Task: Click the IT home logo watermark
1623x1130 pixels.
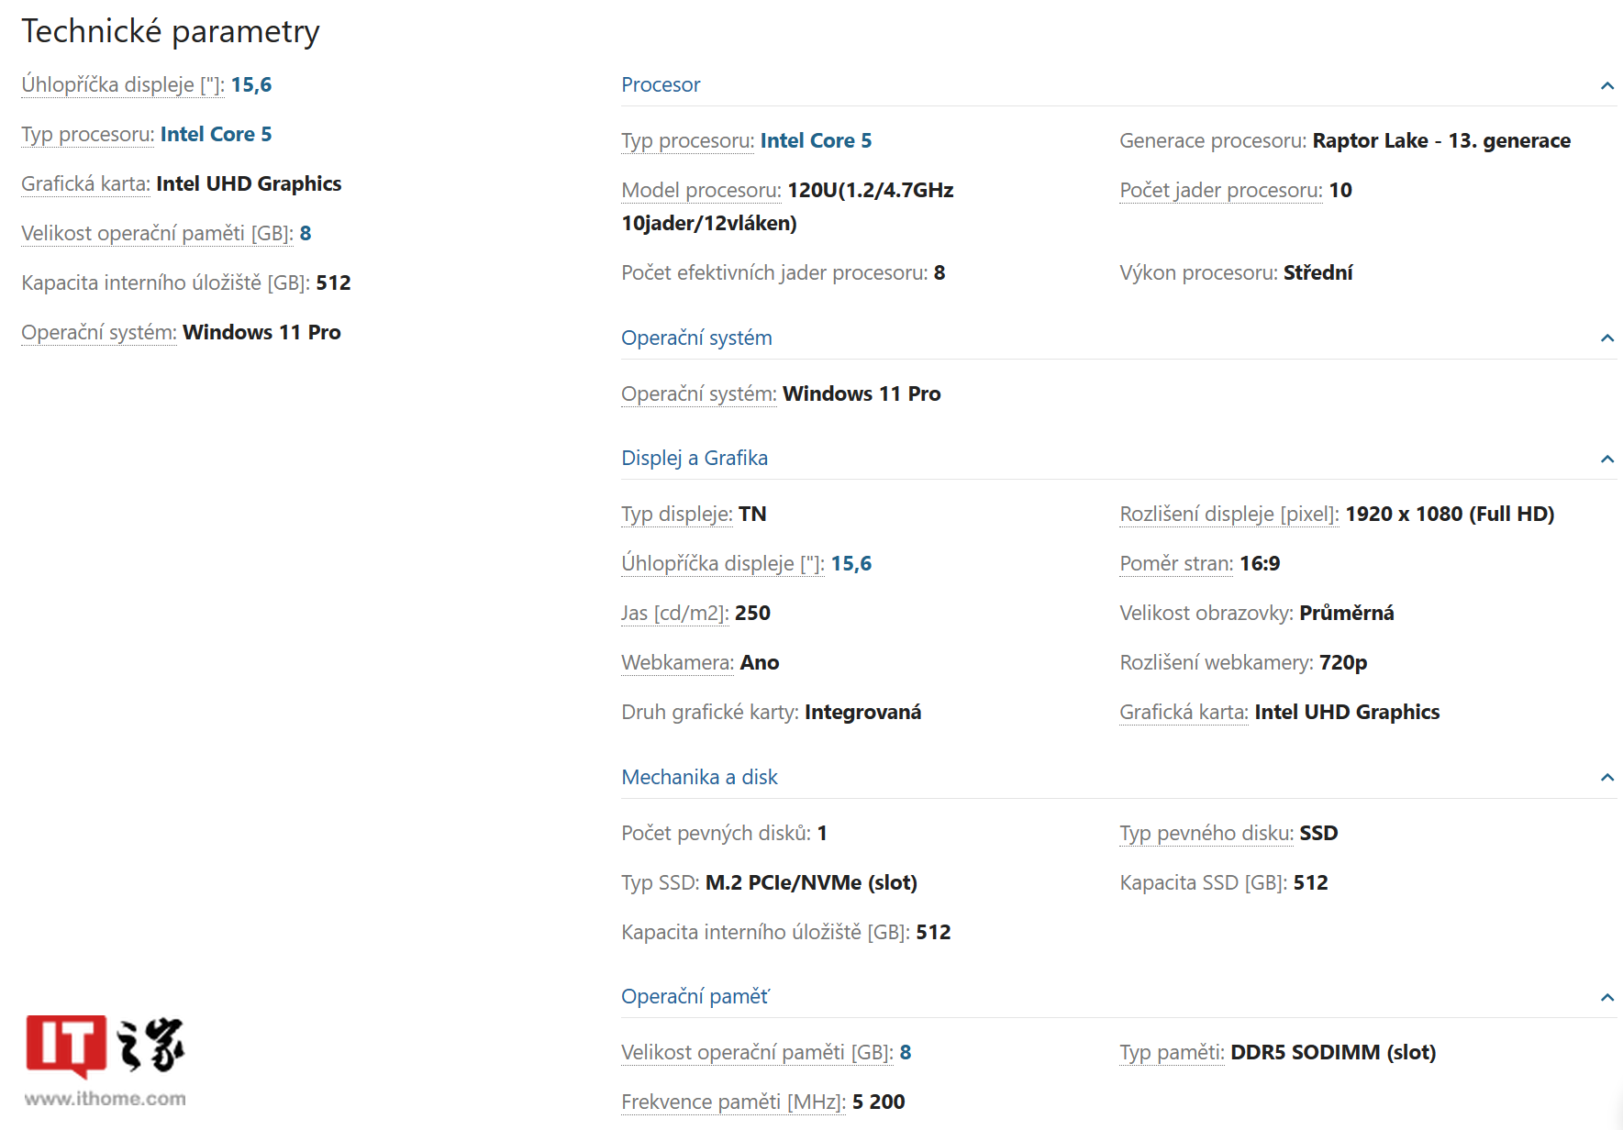Action: tap(106, 1060)
